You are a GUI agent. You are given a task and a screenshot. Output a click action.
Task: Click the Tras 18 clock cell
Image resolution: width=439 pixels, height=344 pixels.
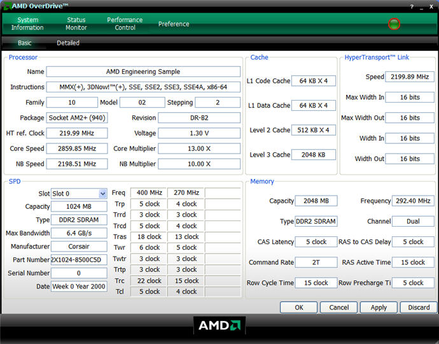[x=150, y=236]
